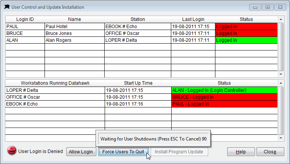Click Status header in workstations table
Screen dimensions: 290x164
point(224,83)
